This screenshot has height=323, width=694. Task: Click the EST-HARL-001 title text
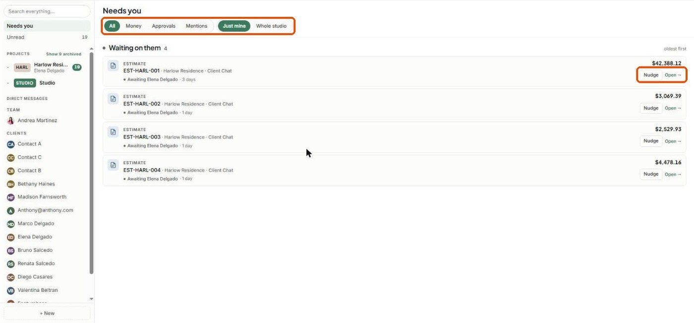142,70
